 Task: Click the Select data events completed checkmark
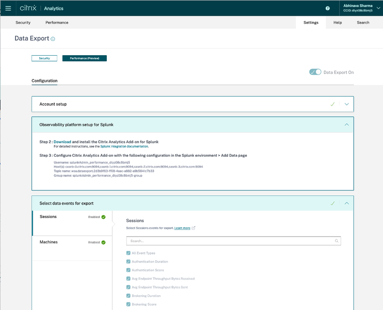(332, 203)
